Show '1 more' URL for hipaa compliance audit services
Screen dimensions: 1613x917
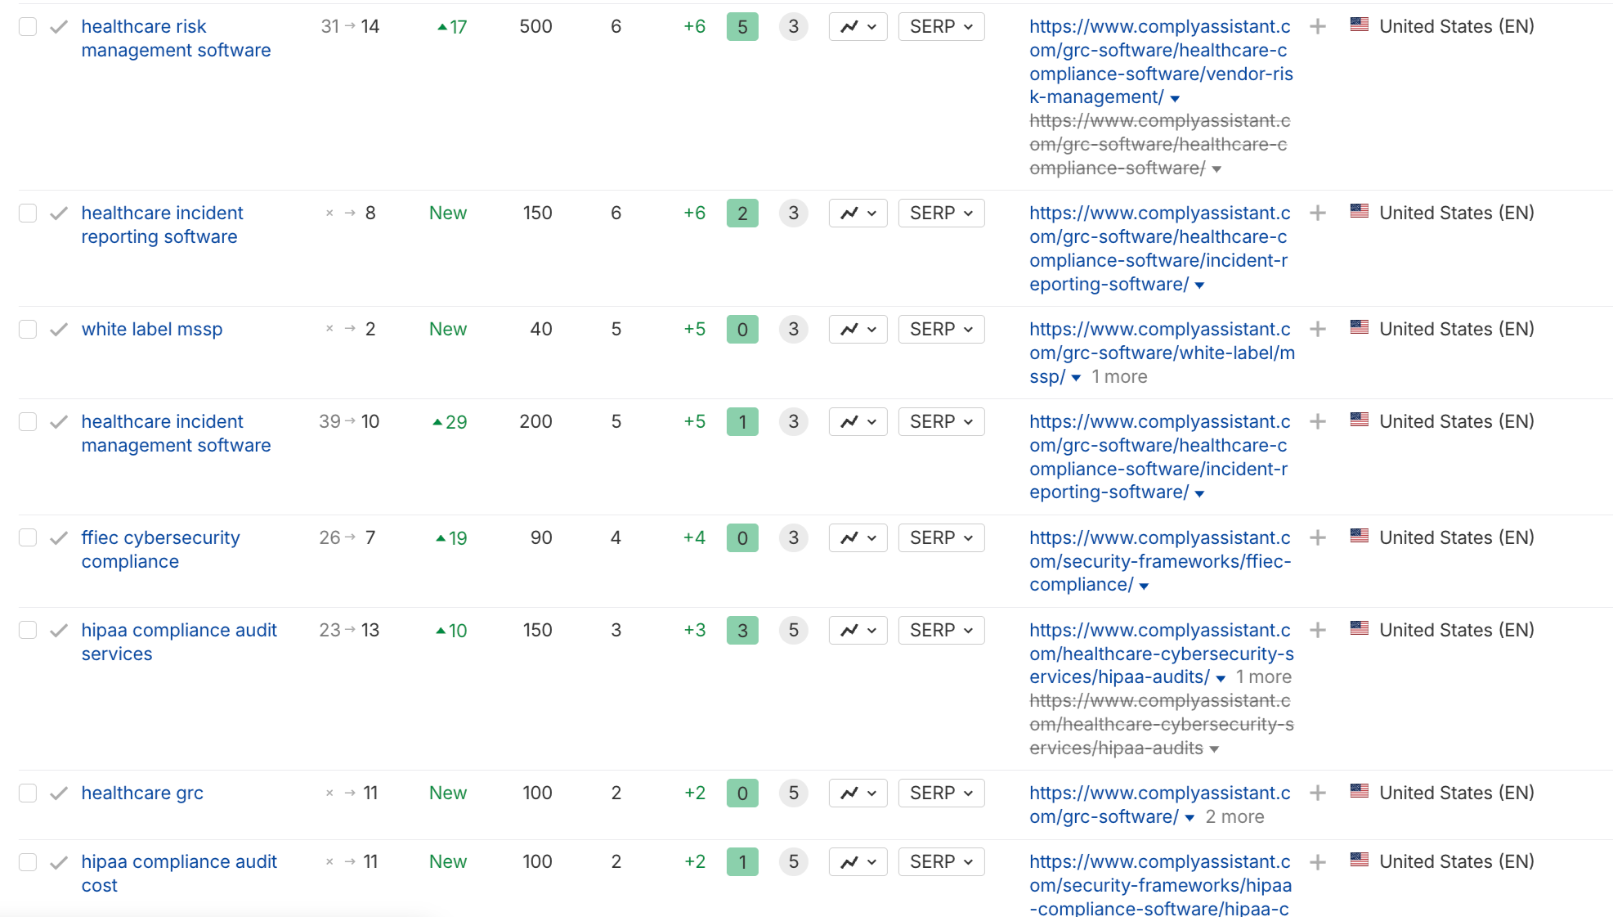(x=1263, y=677)
